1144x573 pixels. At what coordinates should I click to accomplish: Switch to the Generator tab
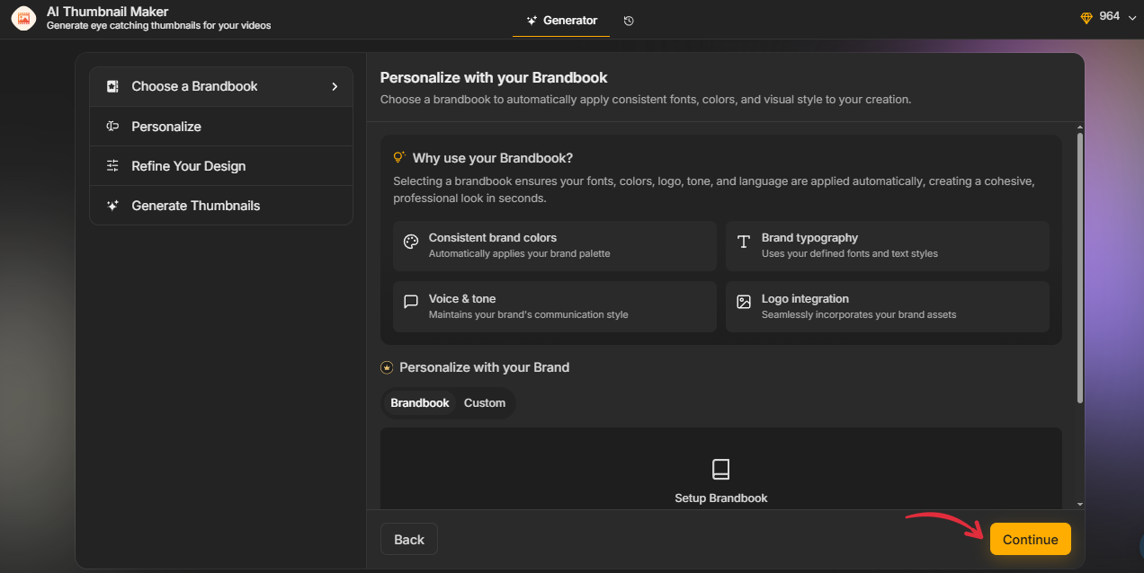pos(561,21)
